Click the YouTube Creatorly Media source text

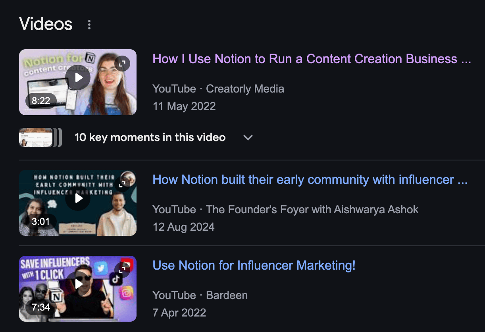(x=218, y=89)
